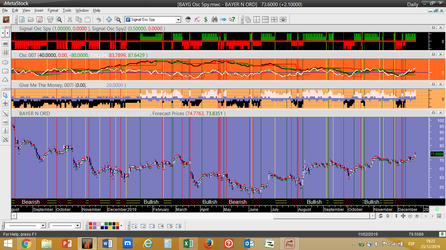Click the Daily periodicity label in title bar
This screenshot has width=446, height=250.
click(x=412, y=4)
